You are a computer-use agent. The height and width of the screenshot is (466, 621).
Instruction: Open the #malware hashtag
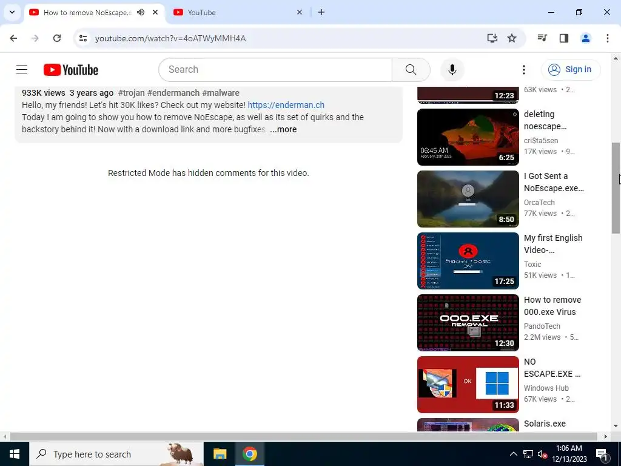pyautogui.click(x=221, y=93)
